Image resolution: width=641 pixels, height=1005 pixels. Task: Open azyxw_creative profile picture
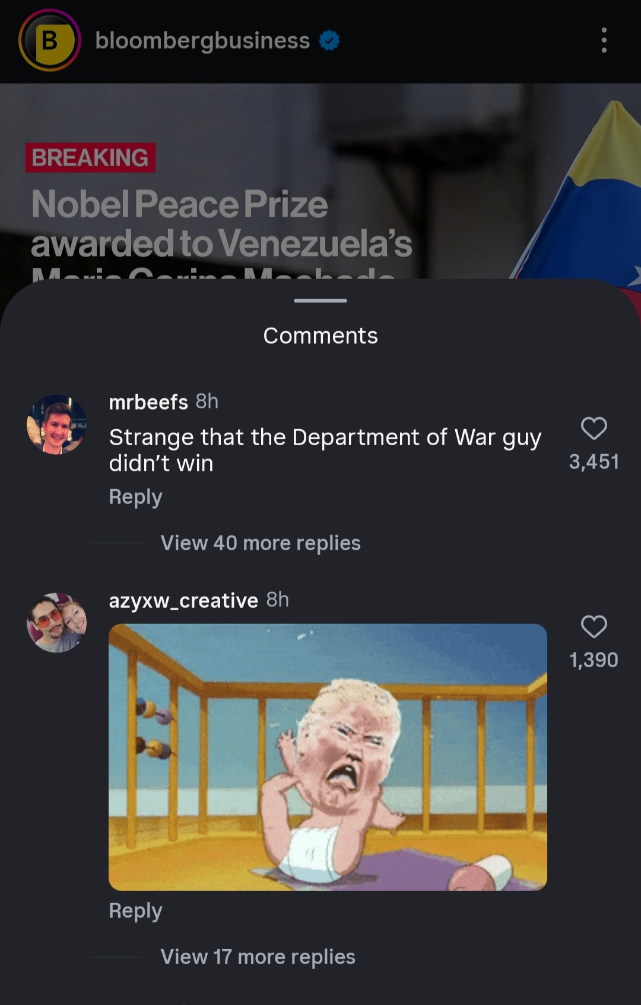pos(57,623)
